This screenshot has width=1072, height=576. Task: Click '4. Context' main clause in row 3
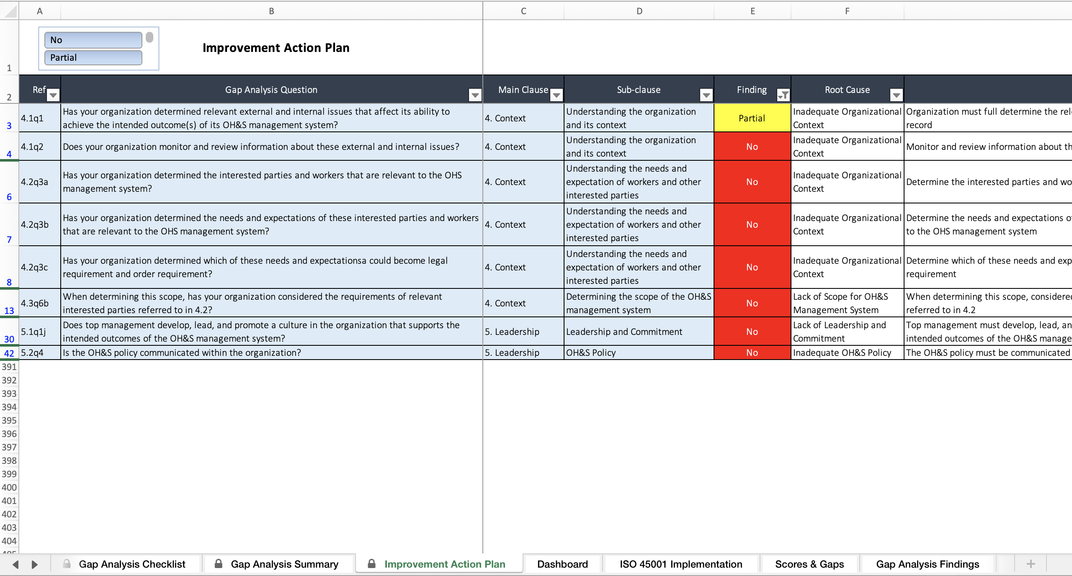tap(523, 118)
